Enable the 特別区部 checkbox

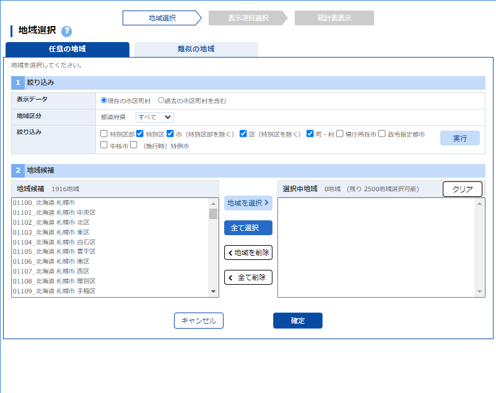[x=104, y=134]
